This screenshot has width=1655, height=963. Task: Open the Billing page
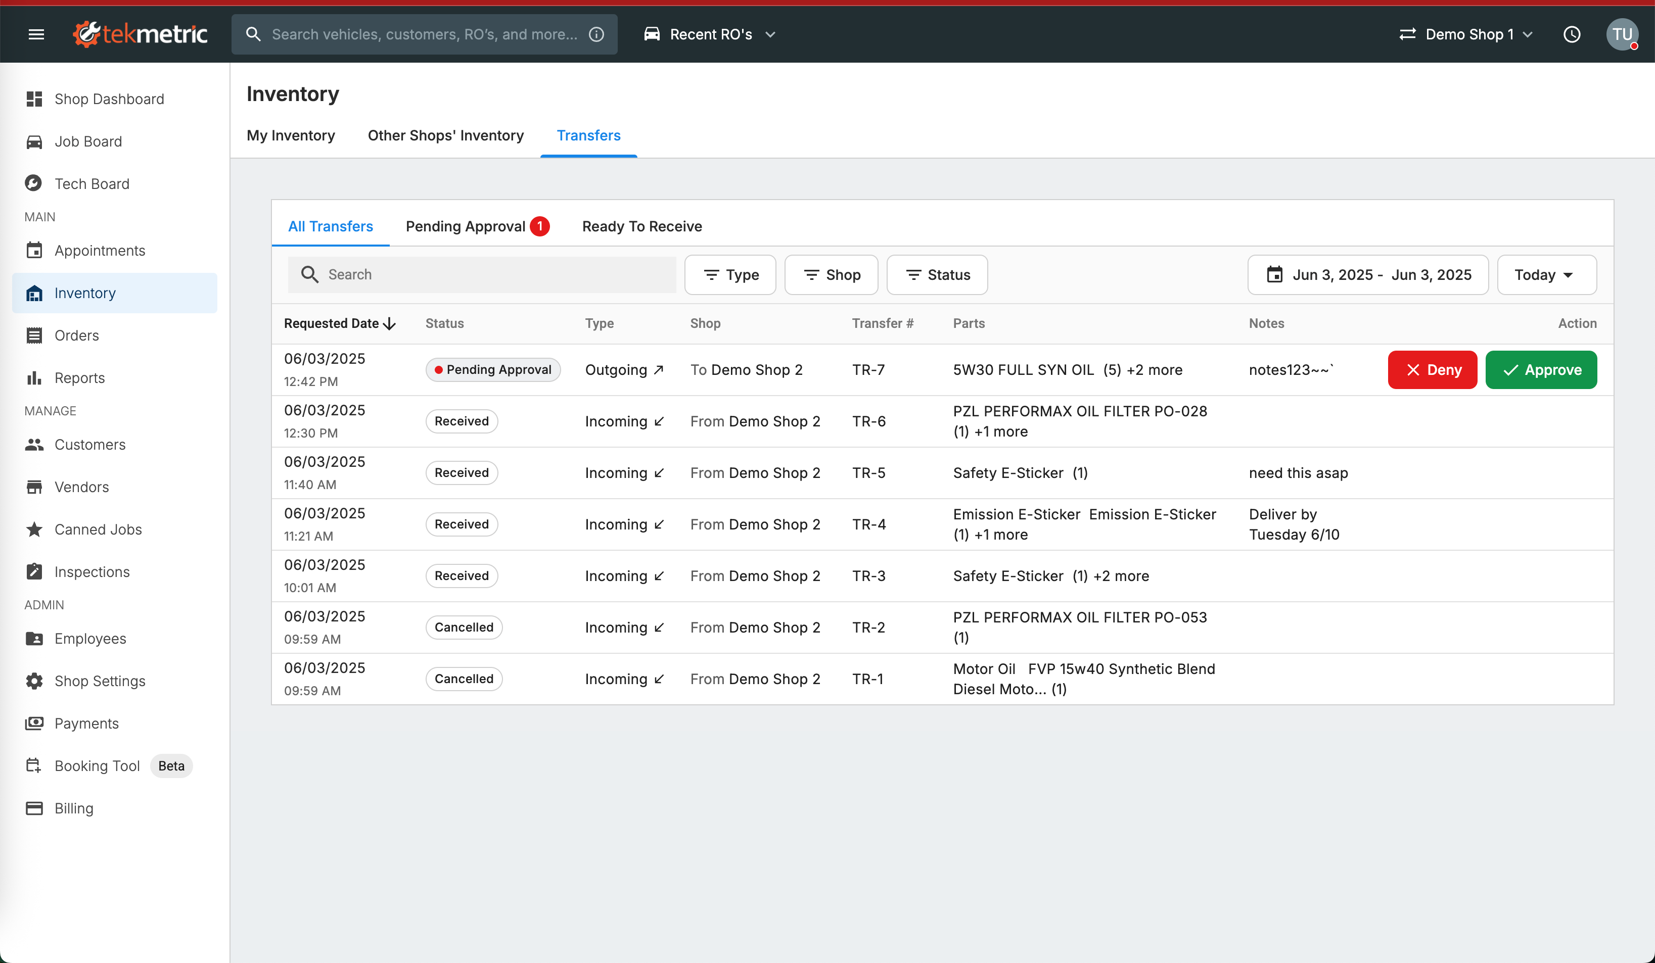(x=115, y=808)
